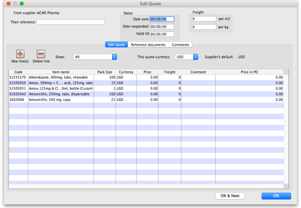
Task: Click the Date sent field
Action: tap(162, 19)
